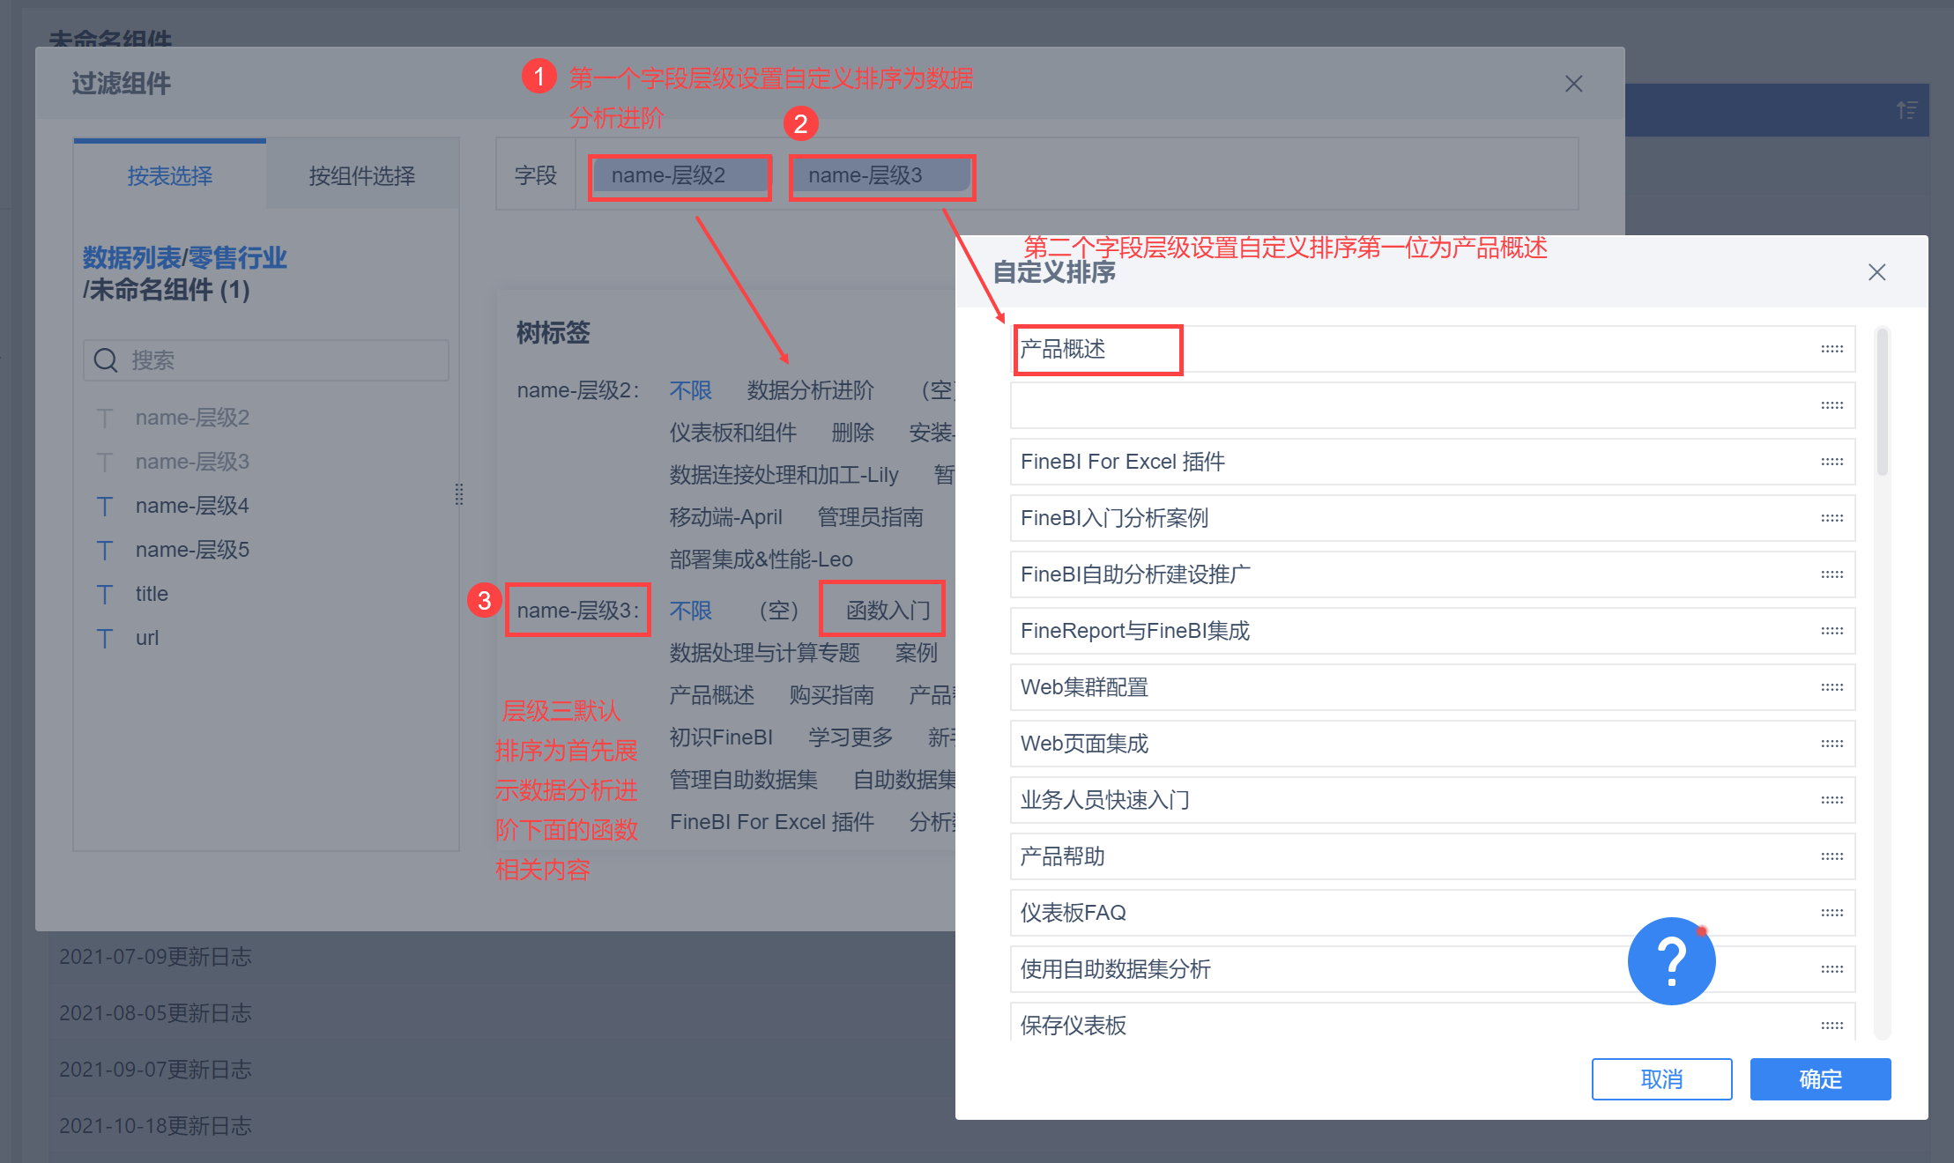This screenshot has height=1163, width=1954.
Task: Click search magnifier icon in field list
Action: coord(106,360)
